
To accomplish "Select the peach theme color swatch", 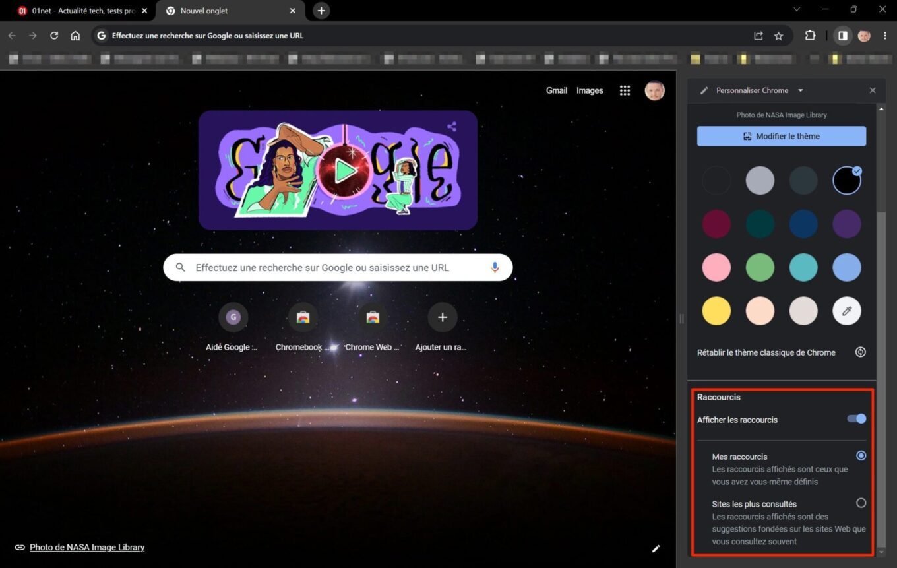I will pos(760,311).
